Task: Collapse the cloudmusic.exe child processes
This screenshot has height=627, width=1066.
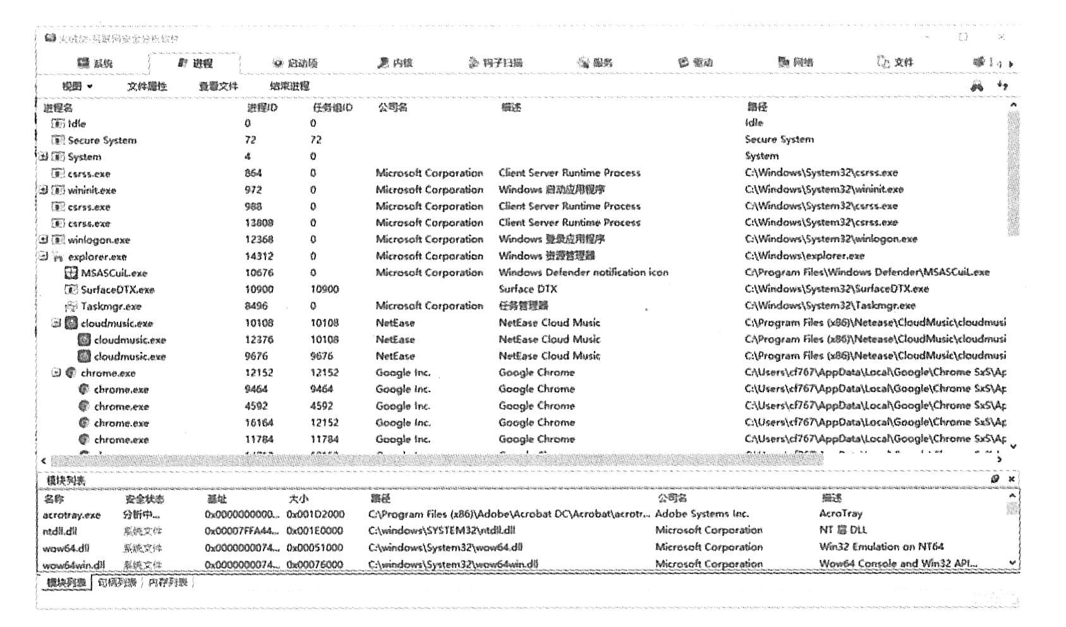Action: 56,323
